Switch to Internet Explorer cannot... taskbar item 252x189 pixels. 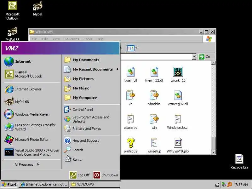coord(44,184)
